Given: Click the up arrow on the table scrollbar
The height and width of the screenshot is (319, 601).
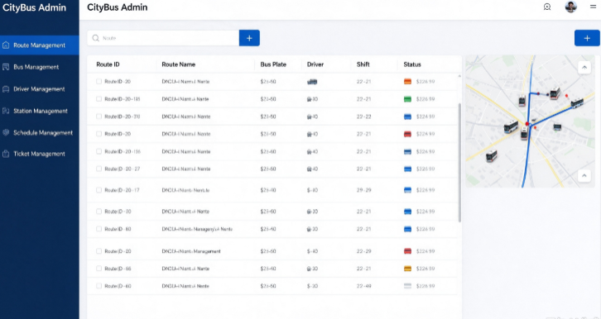Looking at the screenshot, I should (459, 76).
